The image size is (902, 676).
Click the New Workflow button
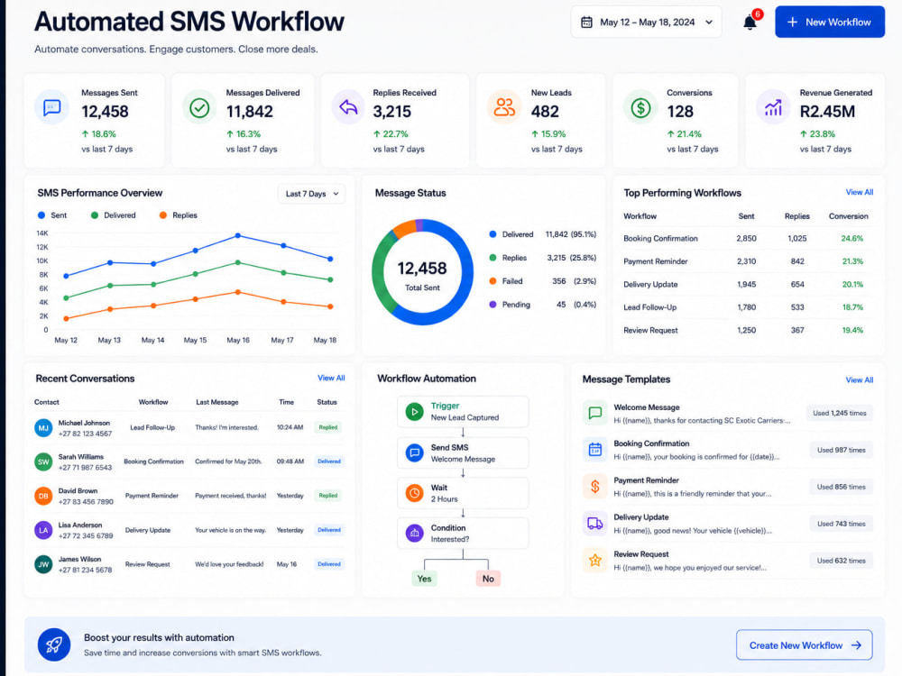830,22
